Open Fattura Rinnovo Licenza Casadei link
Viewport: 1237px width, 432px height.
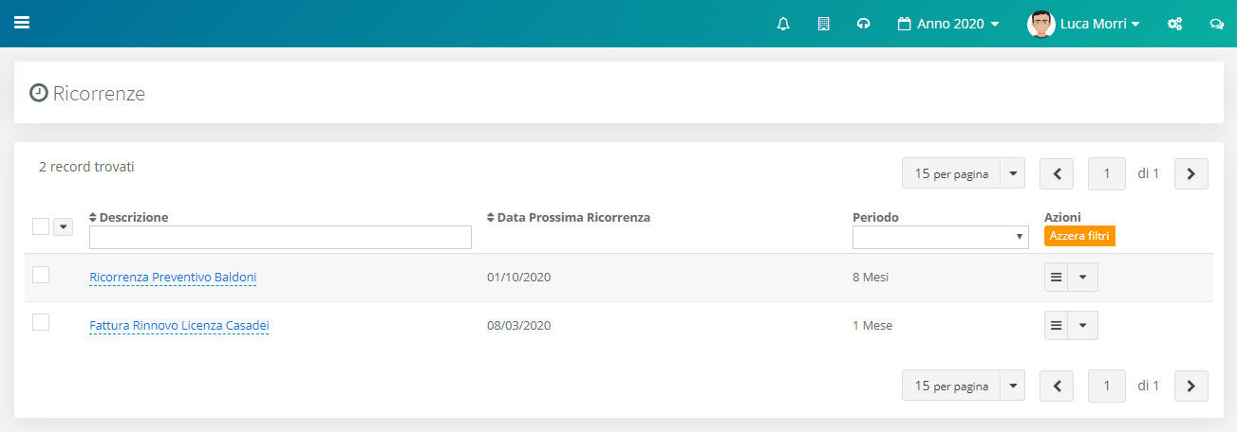click(x=179, y=325)
